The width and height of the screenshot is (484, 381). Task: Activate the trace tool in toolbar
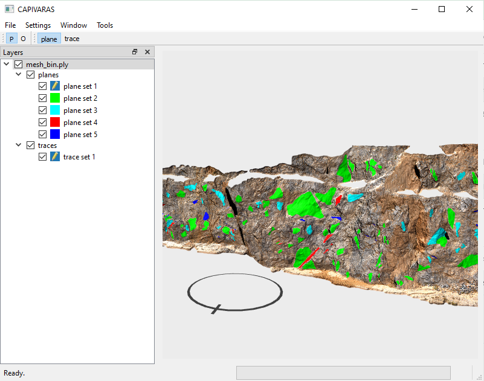tap(72, 39)
